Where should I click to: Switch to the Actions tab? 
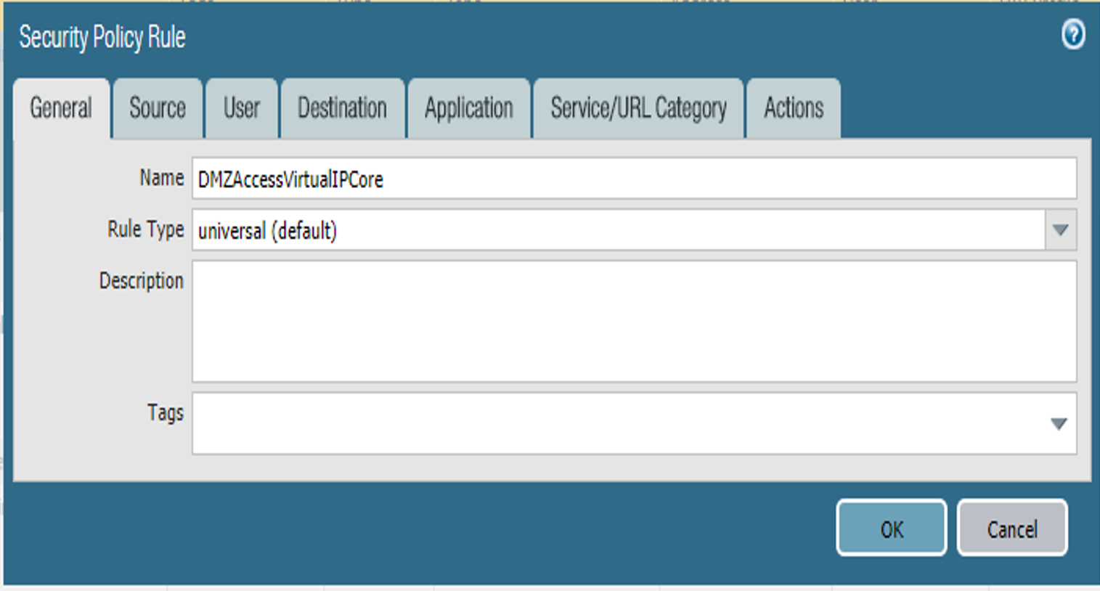tap(793, 107)
